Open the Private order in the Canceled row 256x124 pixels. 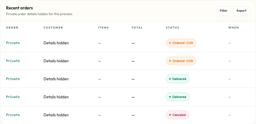tap(13, 115)
